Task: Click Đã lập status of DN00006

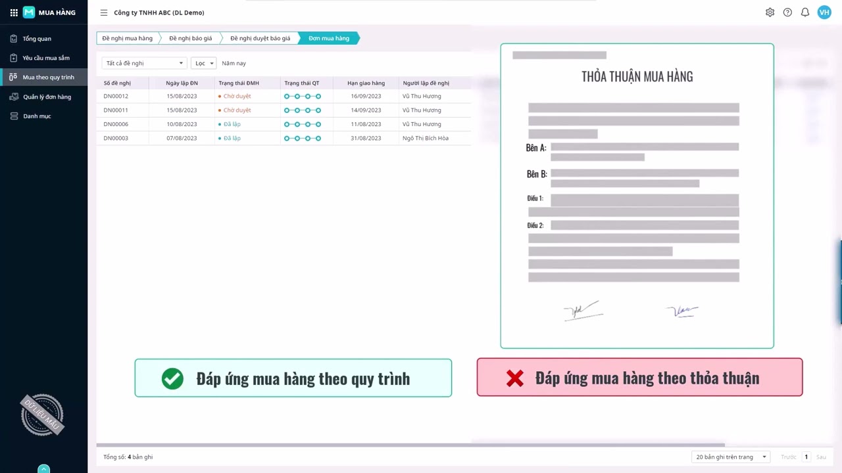Action: click(x=232, y=124)
